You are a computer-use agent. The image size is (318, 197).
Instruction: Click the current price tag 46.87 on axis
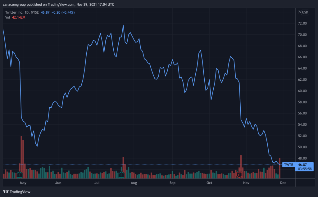click(302, 164)
